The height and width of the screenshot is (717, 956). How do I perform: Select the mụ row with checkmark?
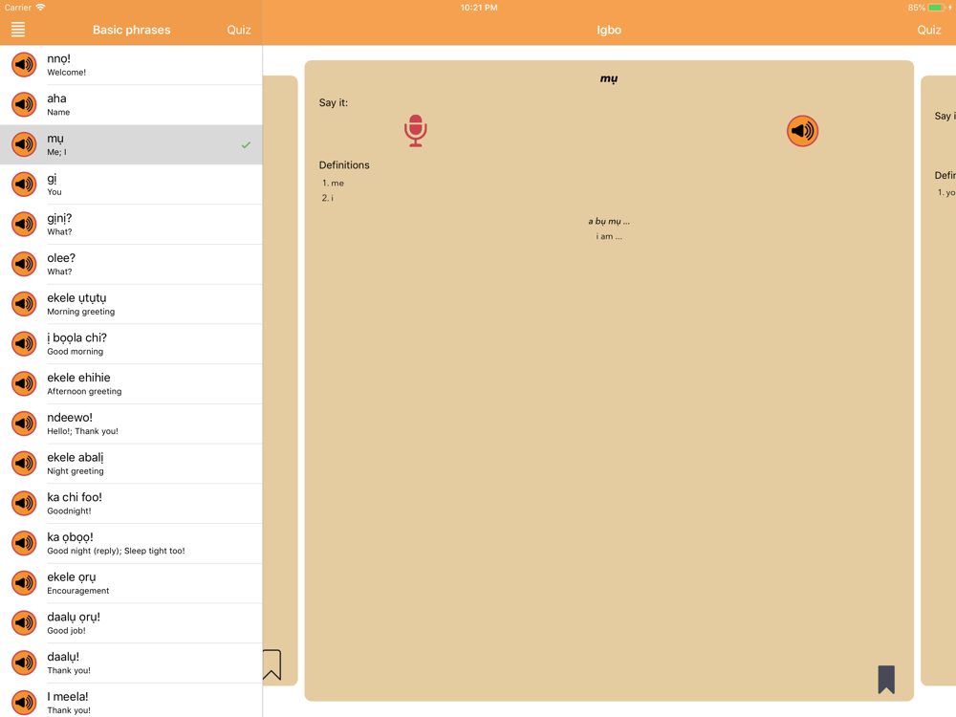pos(131,144)
